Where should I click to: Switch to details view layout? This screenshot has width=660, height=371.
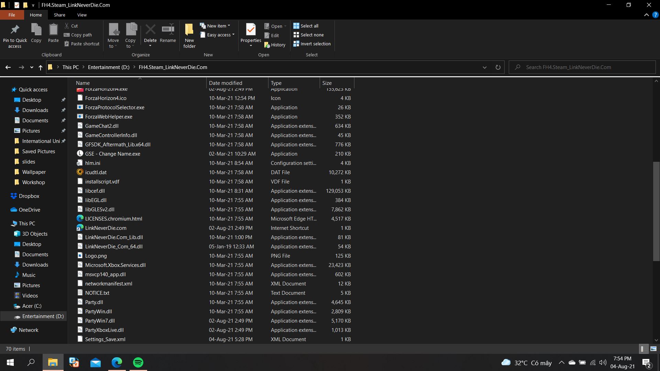tap(642, 349)
